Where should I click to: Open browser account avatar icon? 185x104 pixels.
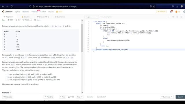pos(182,6)
